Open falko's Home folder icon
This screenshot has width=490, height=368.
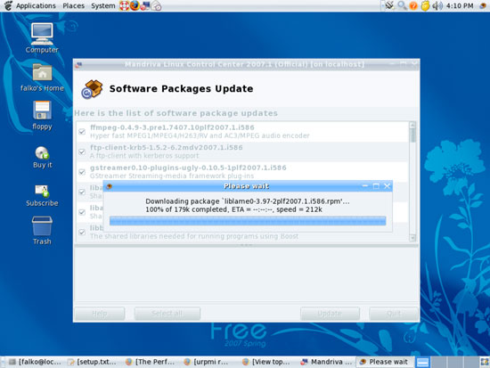pos(42,78)
